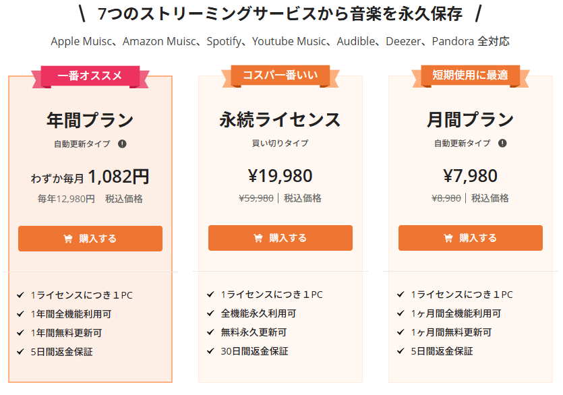Click 30日間返金保証 feature in lifetime plan
Image resolution: width=563 pixels, height=395 pixels.
pos(254,351)
